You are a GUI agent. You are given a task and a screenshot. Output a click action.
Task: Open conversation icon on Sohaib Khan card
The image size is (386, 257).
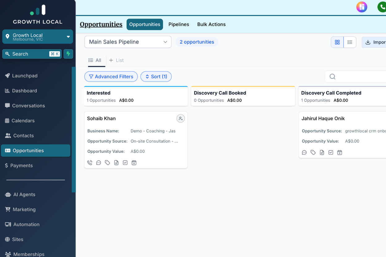tap(99, 163)
